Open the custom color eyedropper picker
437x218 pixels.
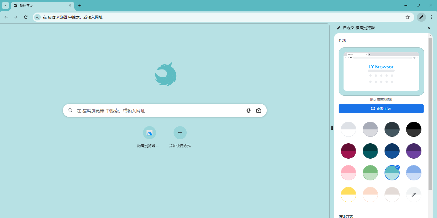click(413, 195)
